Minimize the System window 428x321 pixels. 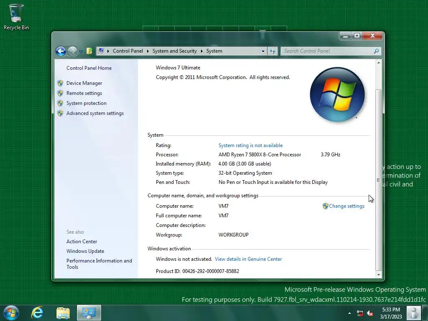click(346, 36)
